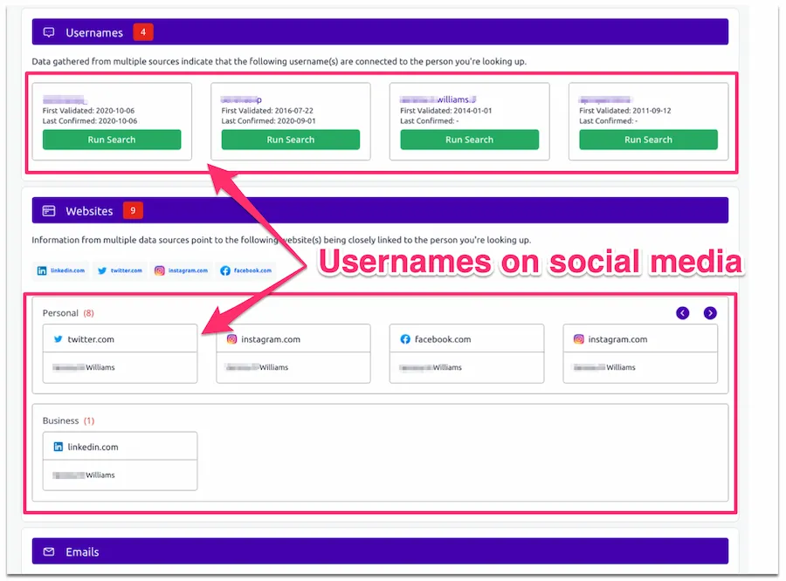Select the Instagram icon on the first instagram.com card

pos(231,338)
